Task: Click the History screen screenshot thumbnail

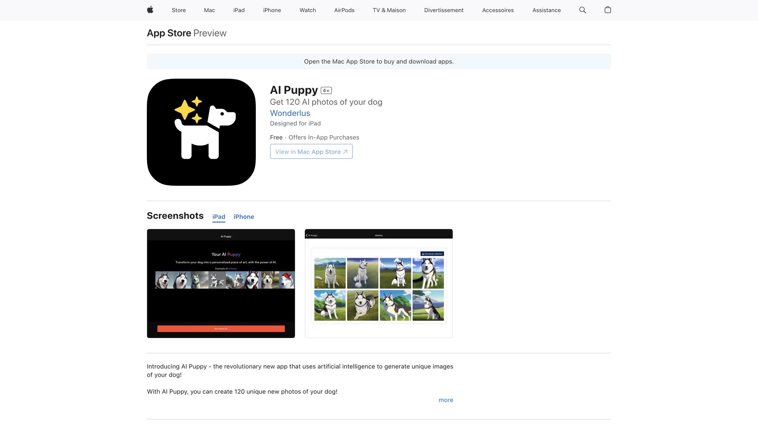Action: coord(379,283)
